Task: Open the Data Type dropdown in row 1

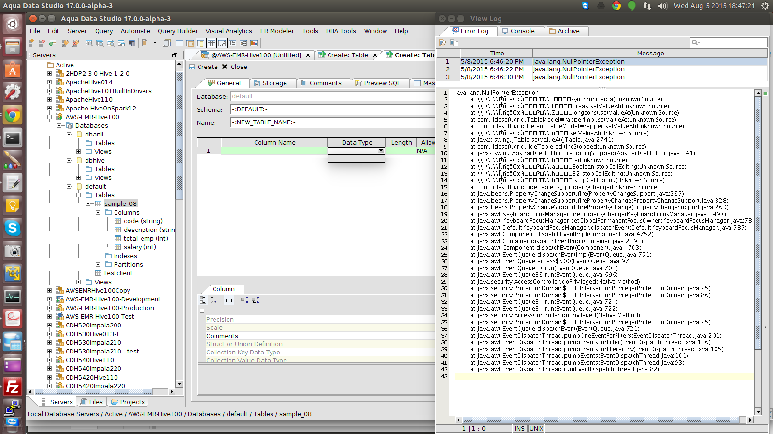Action: tap(381, 151)
